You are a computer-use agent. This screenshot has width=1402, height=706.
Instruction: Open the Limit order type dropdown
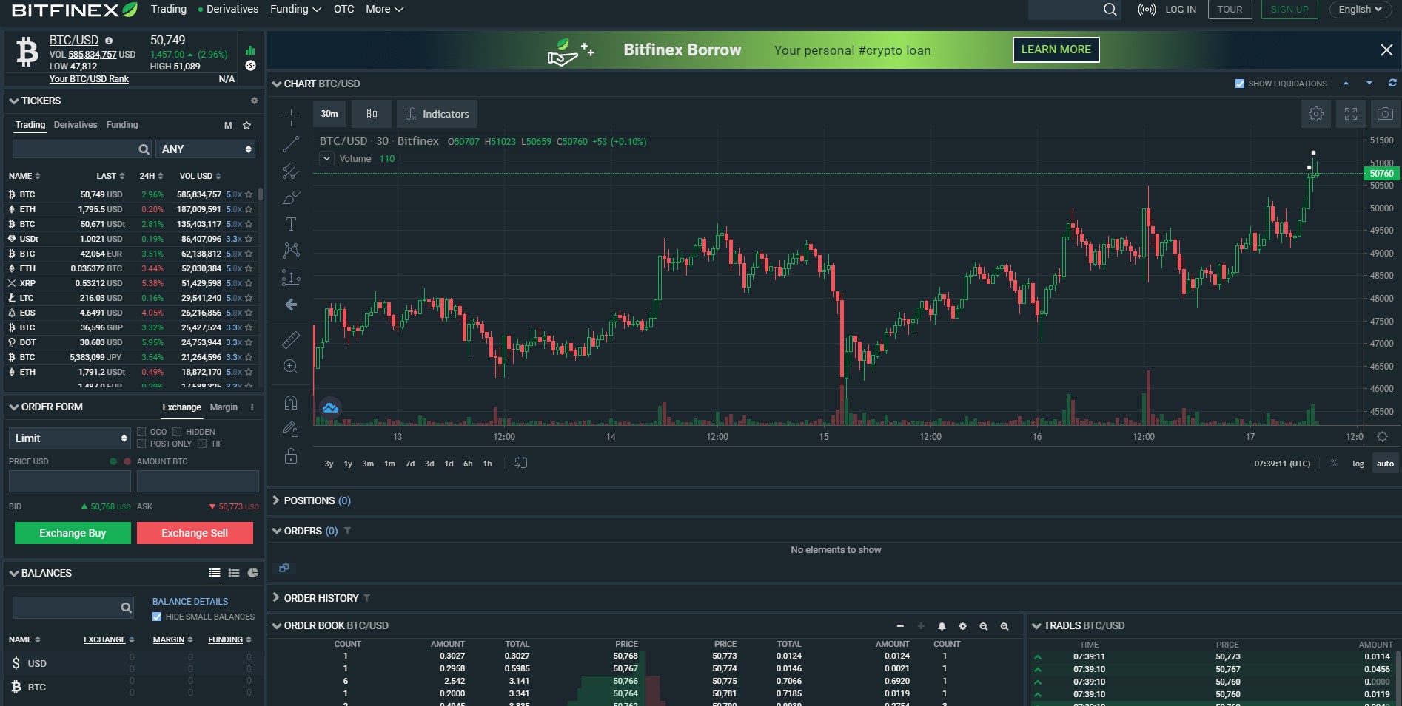[x=70, y=438]
